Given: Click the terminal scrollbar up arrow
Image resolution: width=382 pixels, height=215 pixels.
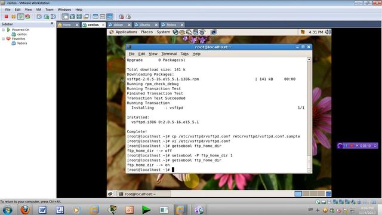Looking at the screenshot, I should (309, 60).
